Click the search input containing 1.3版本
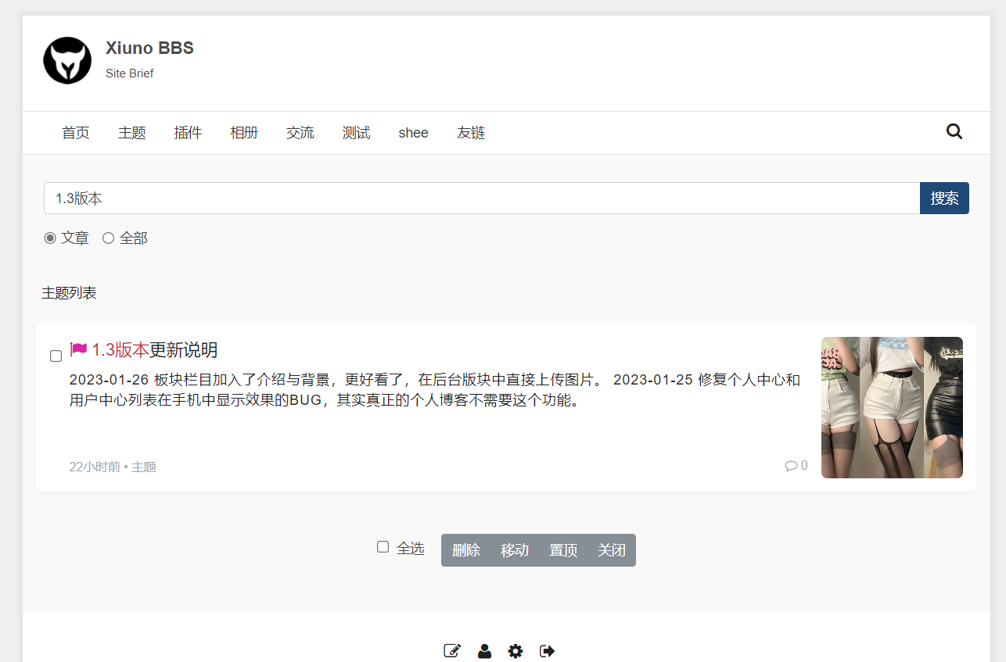Image resolution: width=1006 pixels, height=662 pixels. [x=481, y=199]
